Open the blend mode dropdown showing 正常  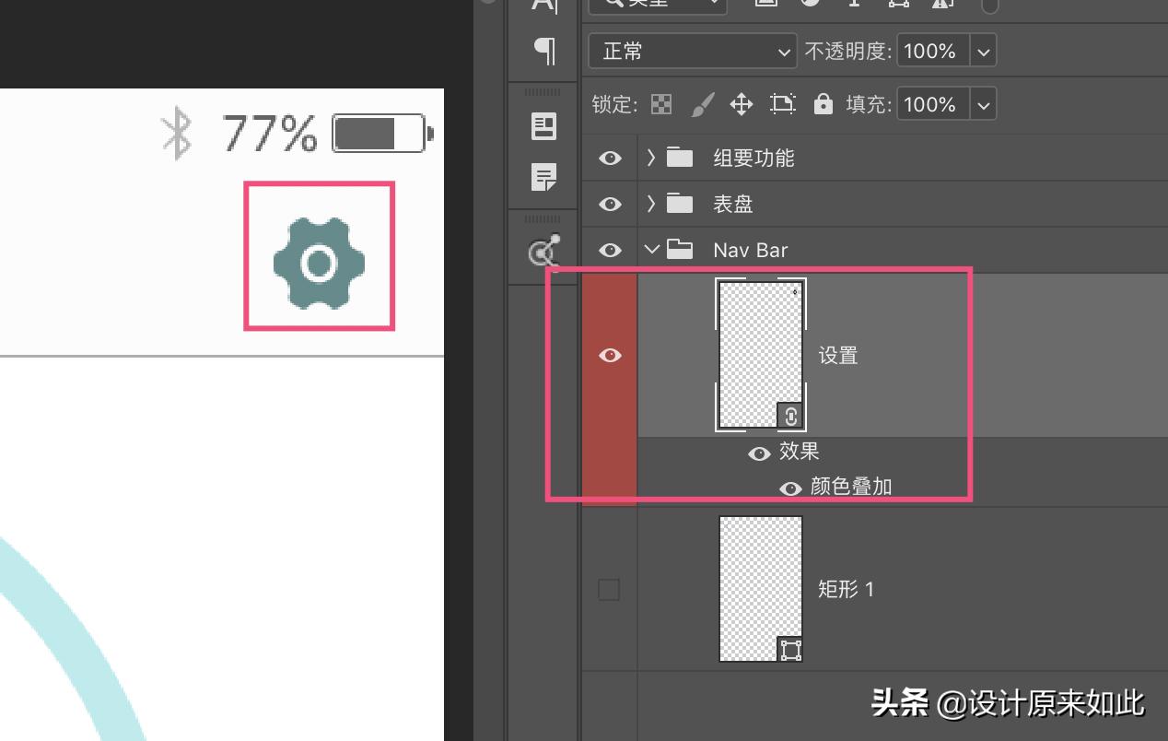691,52
